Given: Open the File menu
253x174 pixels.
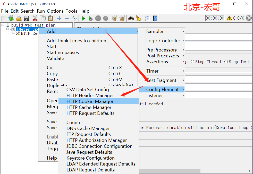Looking at the screenshot, I should click(x=5, y=11).
